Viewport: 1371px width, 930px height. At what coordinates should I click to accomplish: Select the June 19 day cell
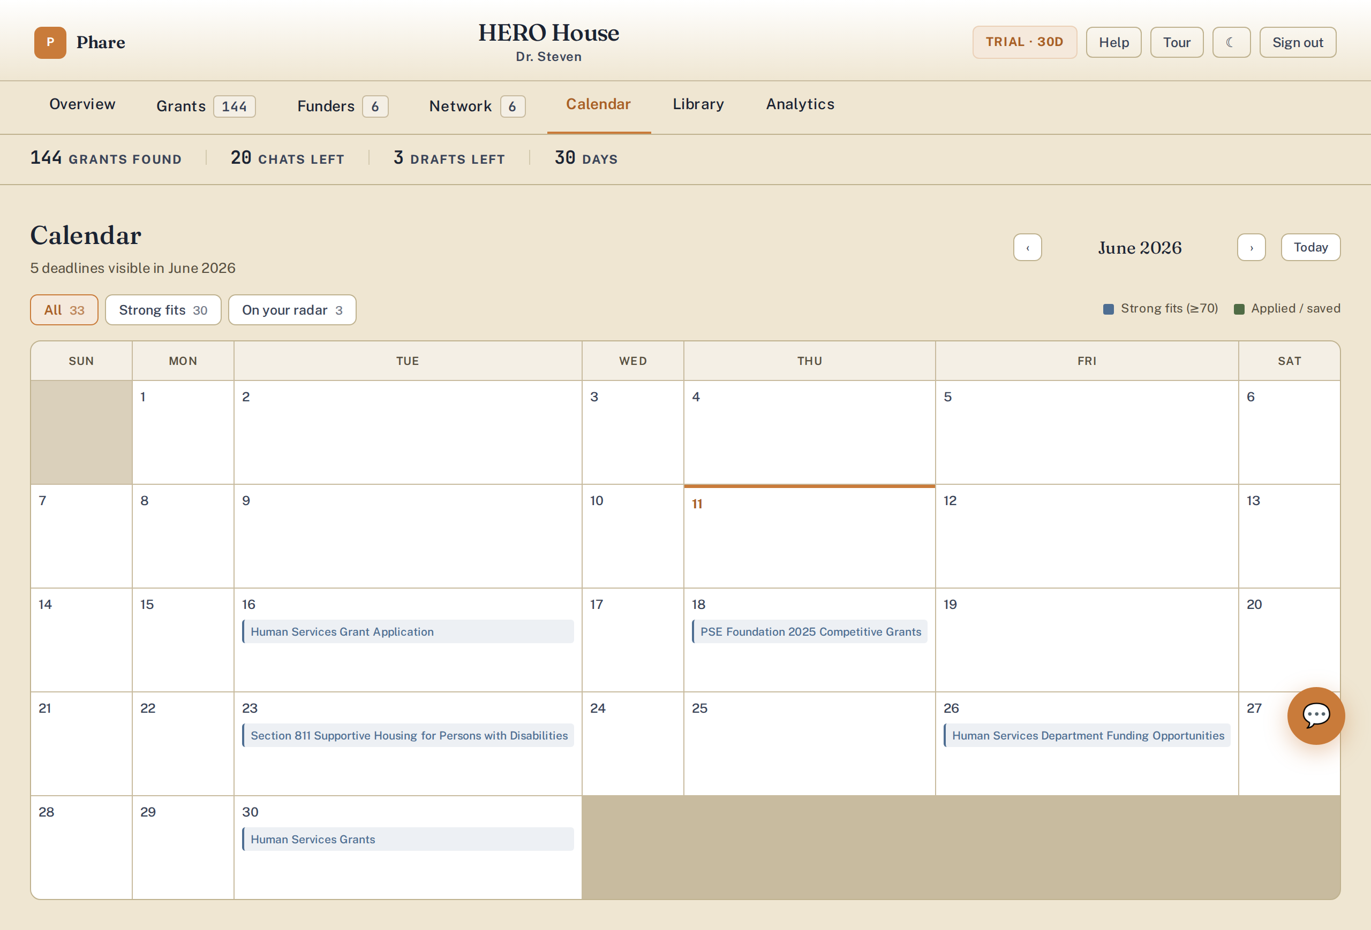click(x=1087, y=640)
